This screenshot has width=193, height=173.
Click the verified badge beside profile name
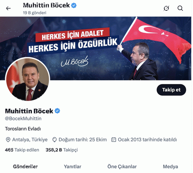point(57,111)
